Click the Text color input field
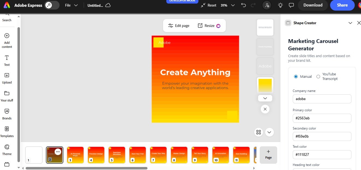This screenshot has height=170, width=361. point(322,154)
